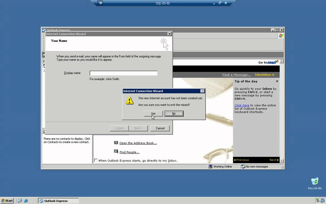This screenshot has width=326, height=204.
Task: Restore down the SQL-03-01 remote session
Action: (x=220, y=3)
